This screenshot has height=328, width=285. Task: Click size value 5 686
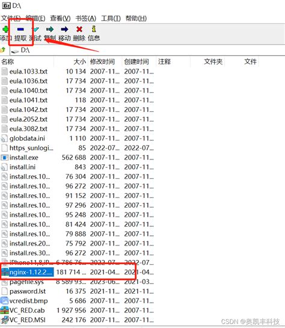(x=78, y=301)
